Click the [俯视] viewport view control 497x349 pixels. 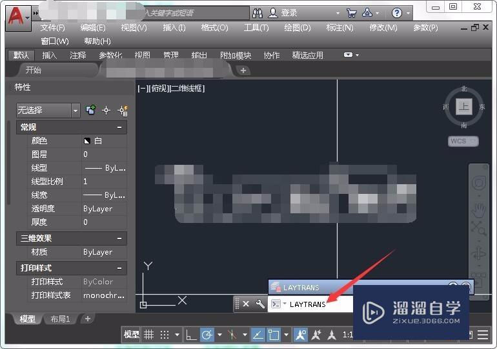(x=158, y=89)
